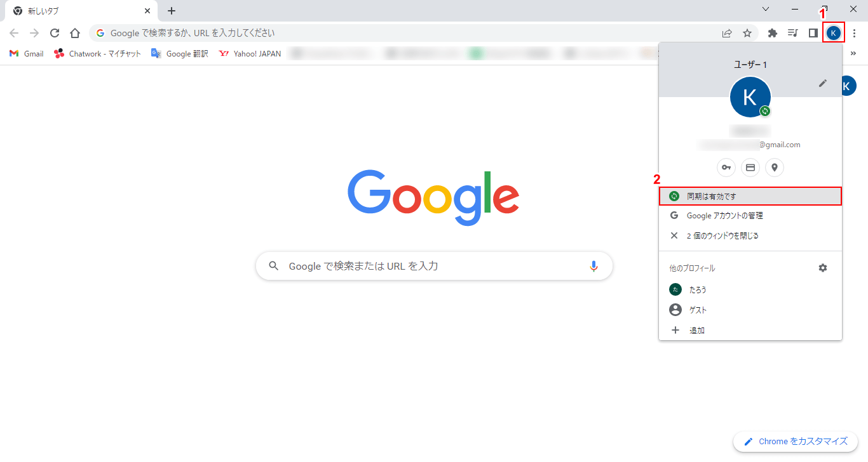Switch to the たろう profile
The image size is (868, 462).
(x=750, y=289)
